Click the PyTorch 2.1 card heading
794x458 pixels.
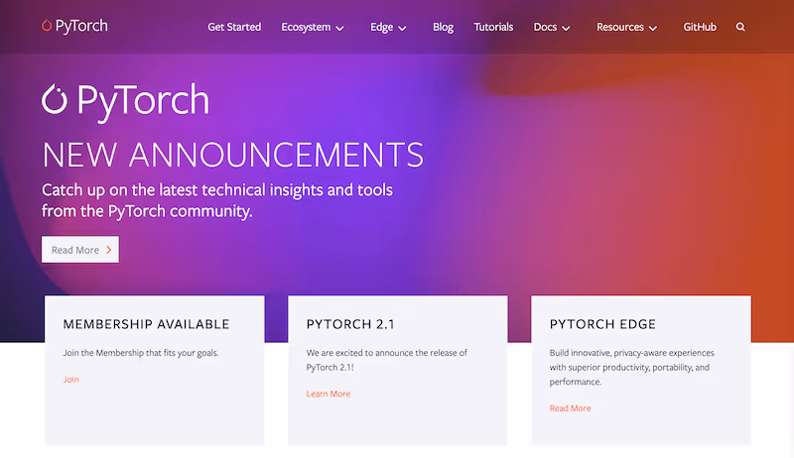(350, 324)
